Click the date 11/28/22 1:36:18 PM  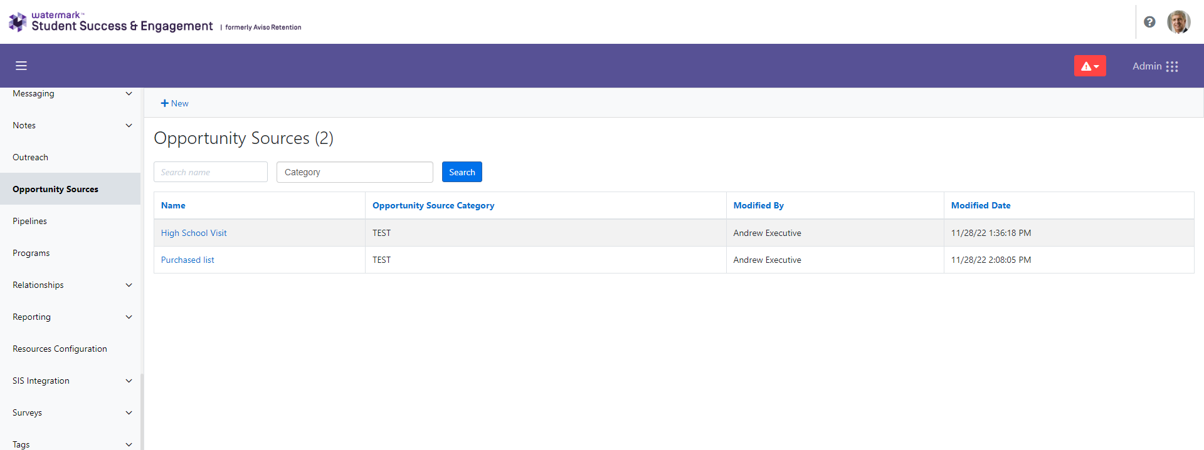coord(991,233)
